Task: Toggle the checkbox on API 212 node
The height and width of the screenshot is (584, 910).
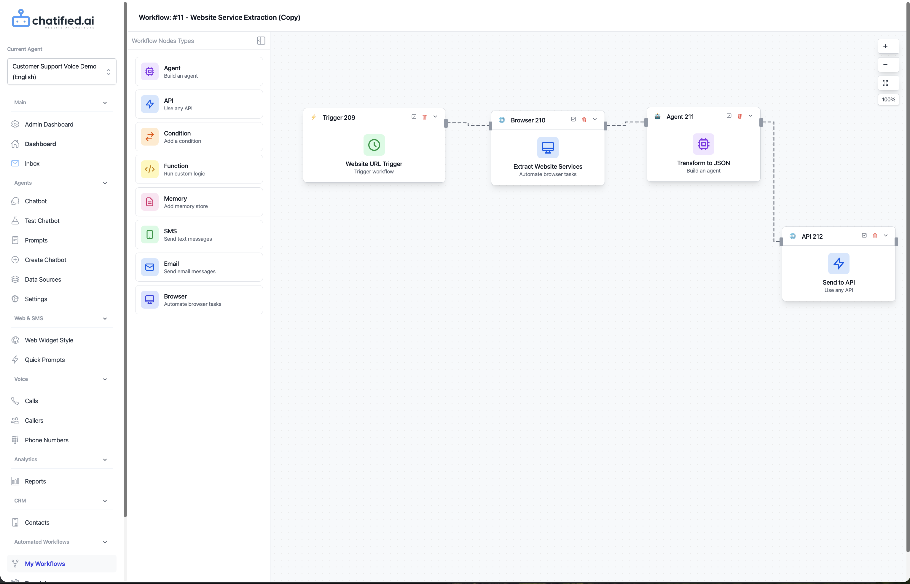Action: pos(864,235)
